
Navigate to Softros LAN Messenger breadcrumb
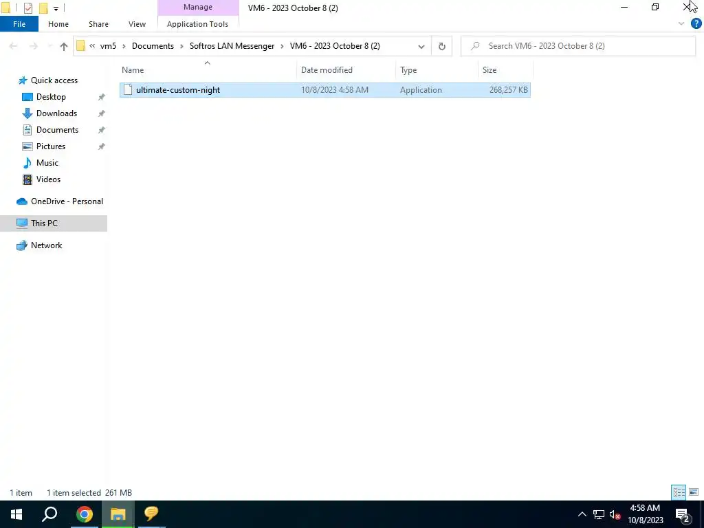232,46
